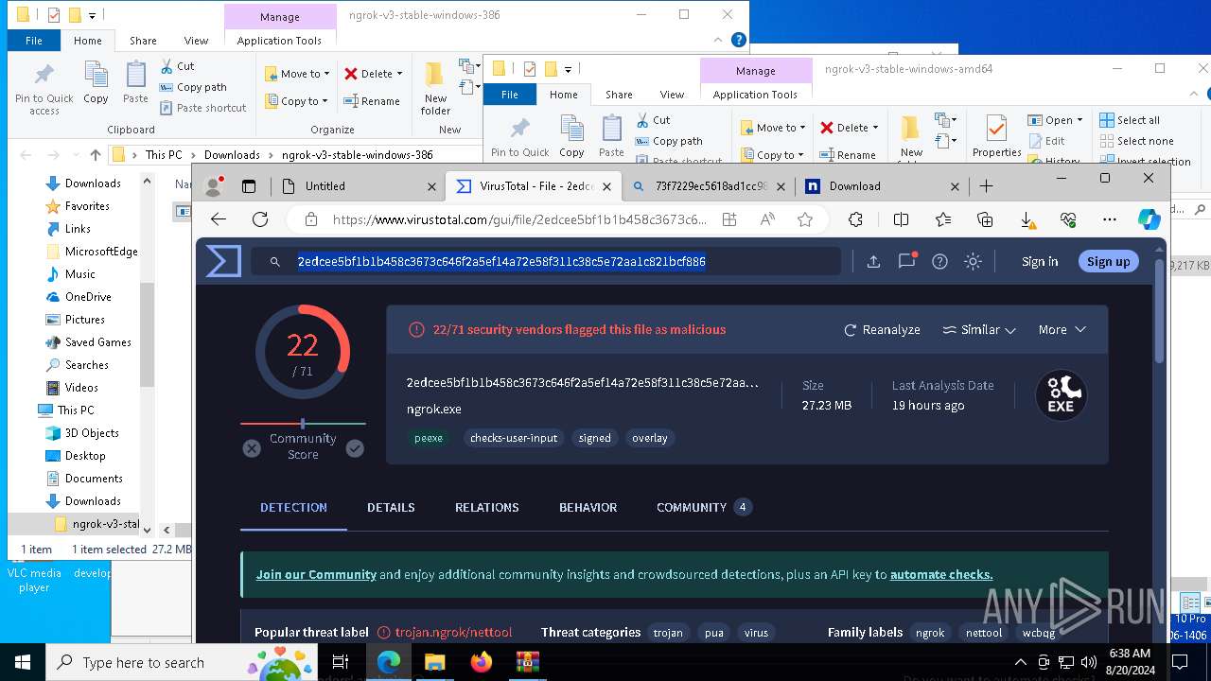Open View tab in 386 Explorer window
This screenshot has height=681, width=1211.
196,41
